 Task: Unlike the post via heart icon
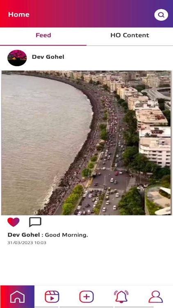point(14,222)
